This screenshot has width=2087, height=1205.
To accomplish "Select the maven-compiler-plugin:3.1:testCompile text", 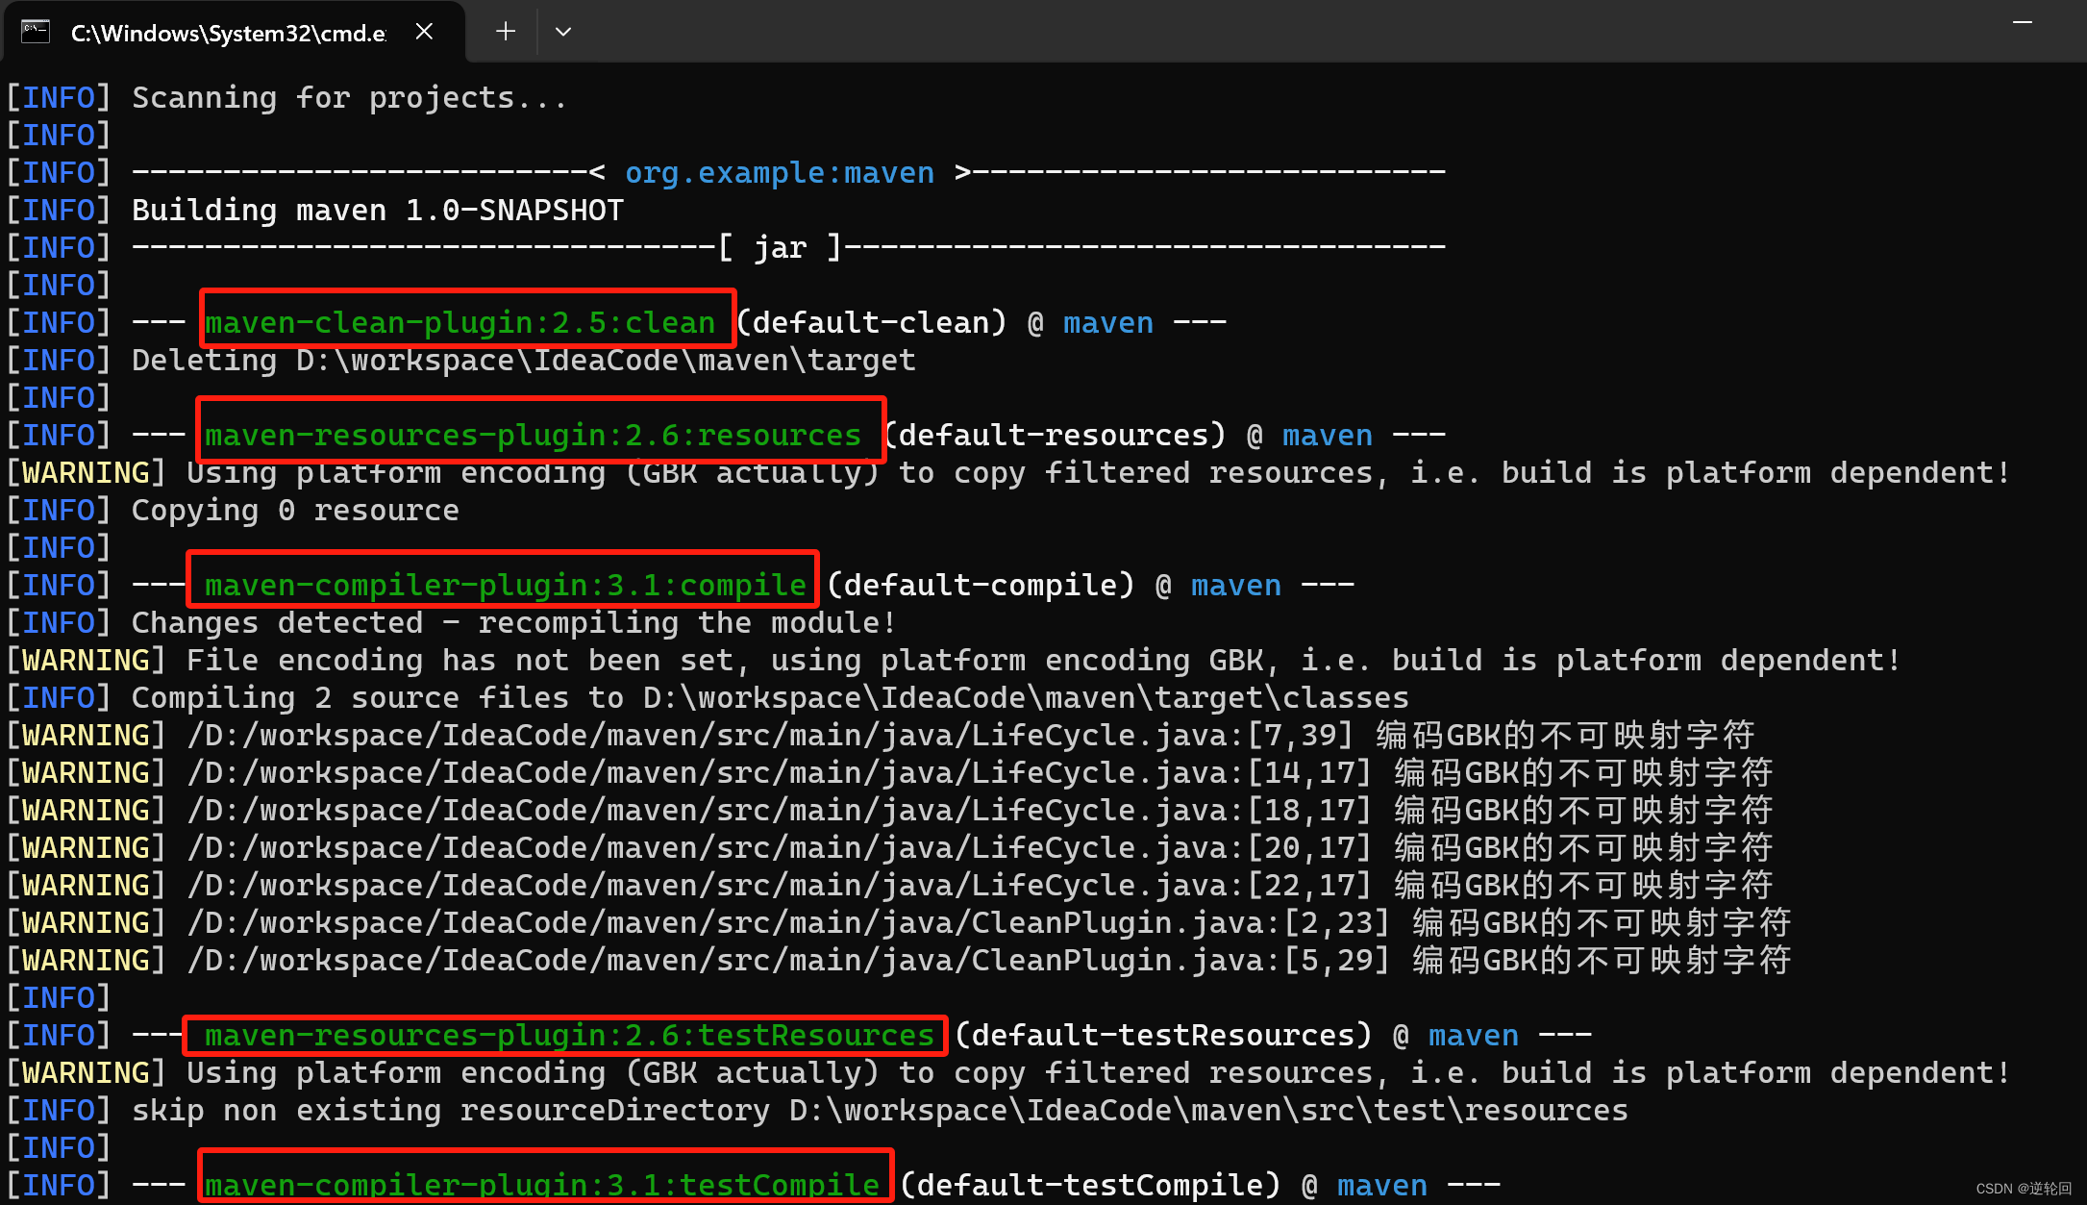I will click(x=544, y=1184).
